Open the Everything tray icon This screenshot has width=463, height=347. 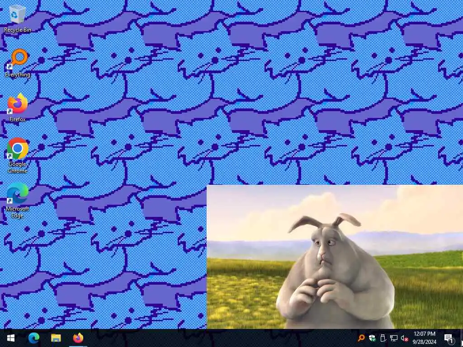361,338
